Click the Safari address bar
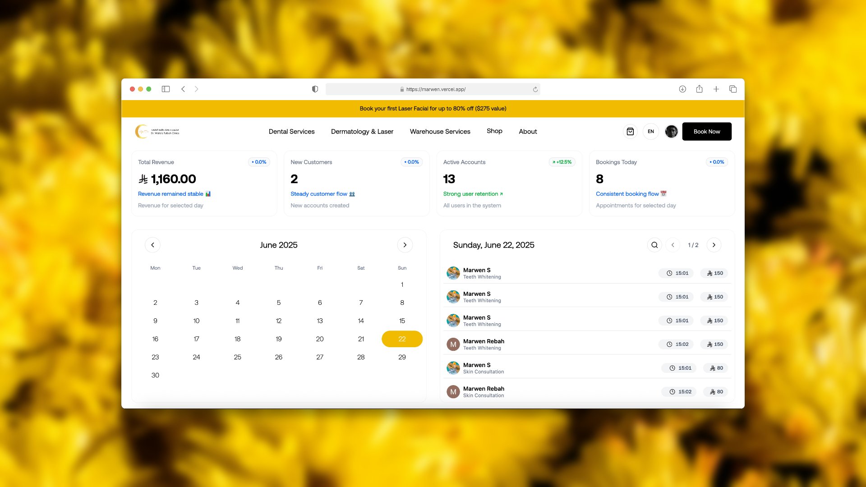Image resolution: width=866 pixels, height=487 pixels. pyautogui.click(x=433, y=89)
